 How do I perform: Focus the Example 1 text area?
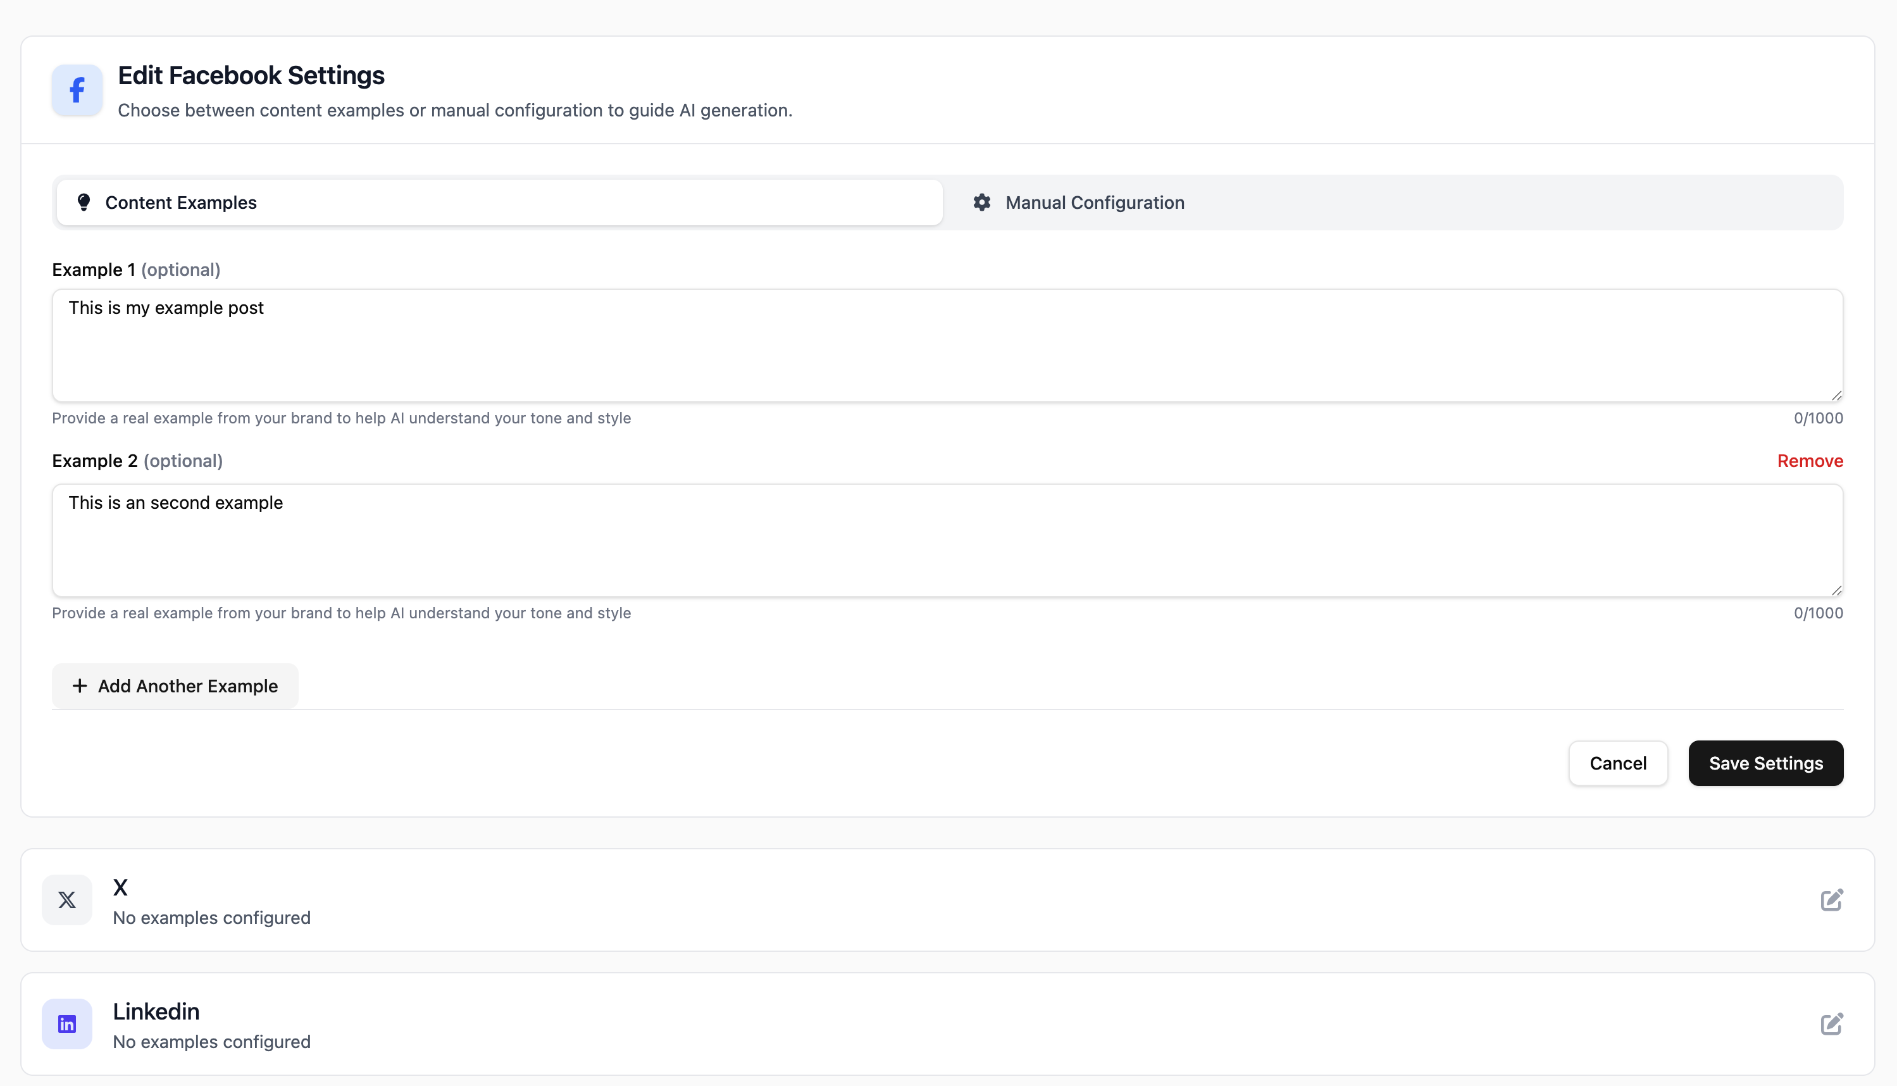tap(947, 346)
